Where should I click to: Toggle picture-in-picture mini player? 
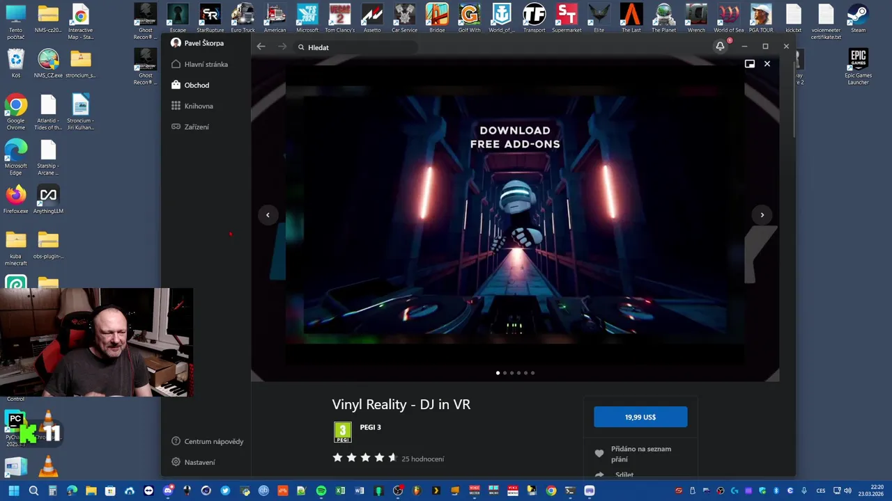tap(750, 64)
